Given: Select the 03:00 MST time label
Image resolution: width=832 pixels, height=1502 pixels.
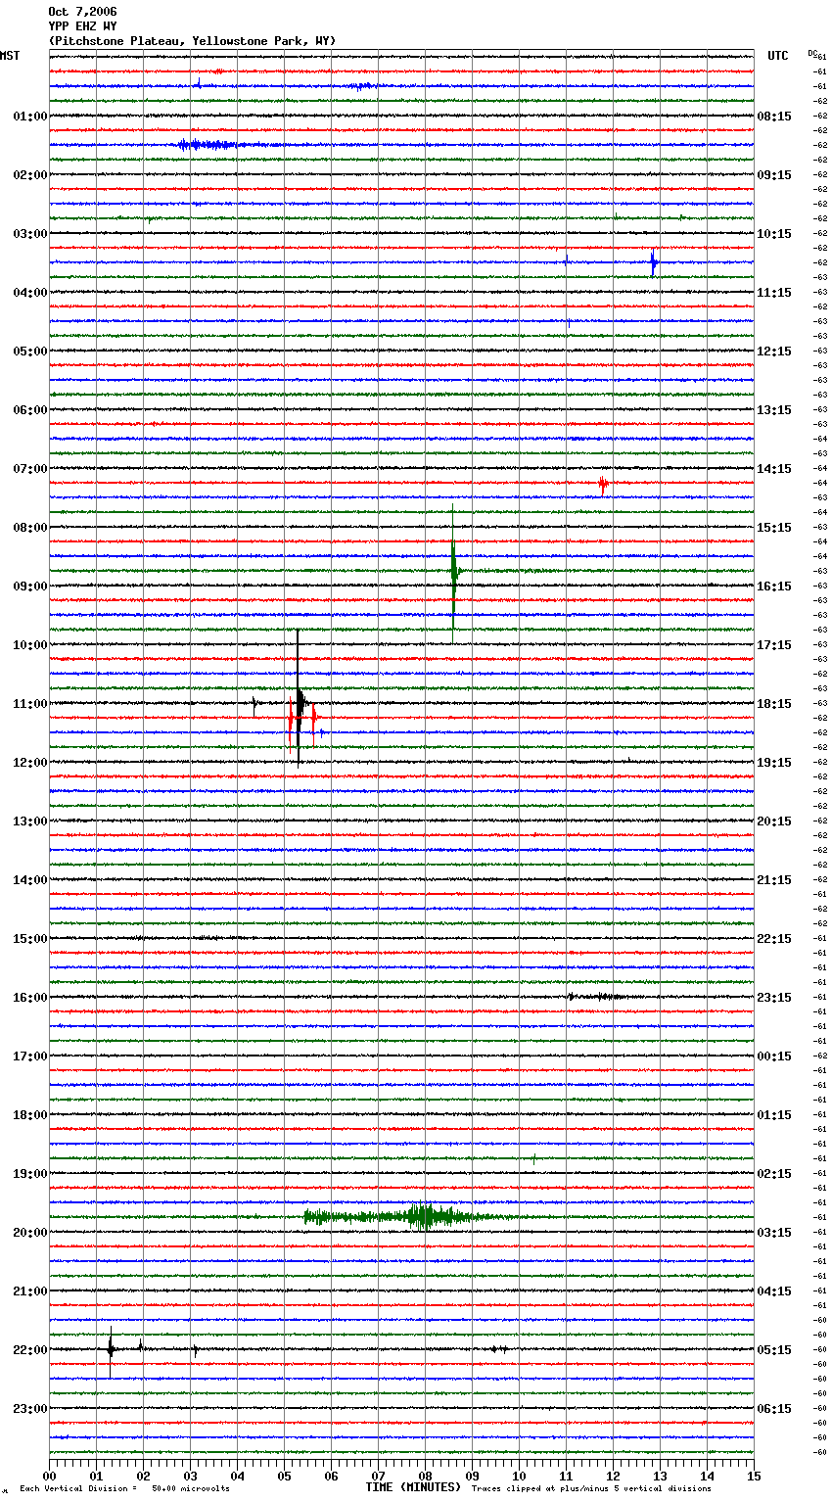Looking at the screenshot, I should pos(29,234).
